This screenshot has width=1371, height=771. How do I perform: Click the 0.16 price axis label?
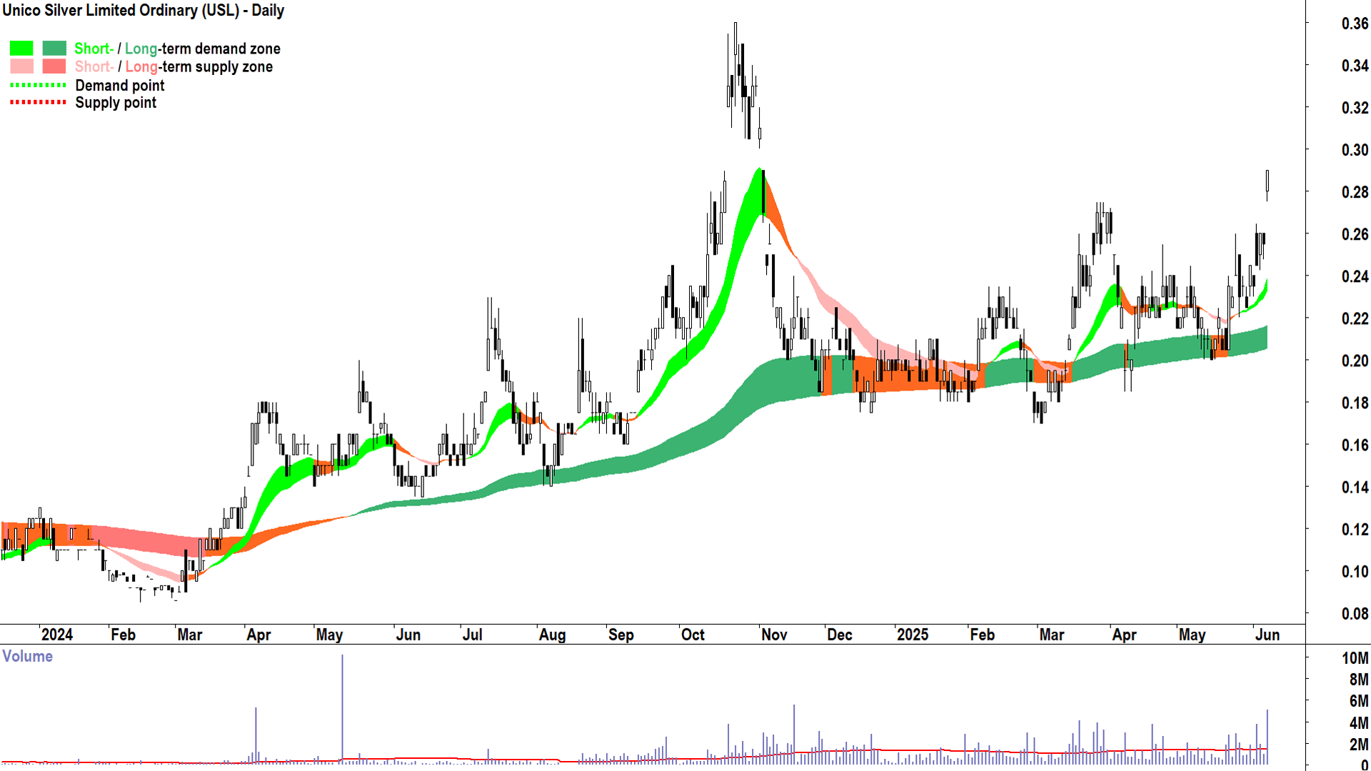coord(1355,445)
